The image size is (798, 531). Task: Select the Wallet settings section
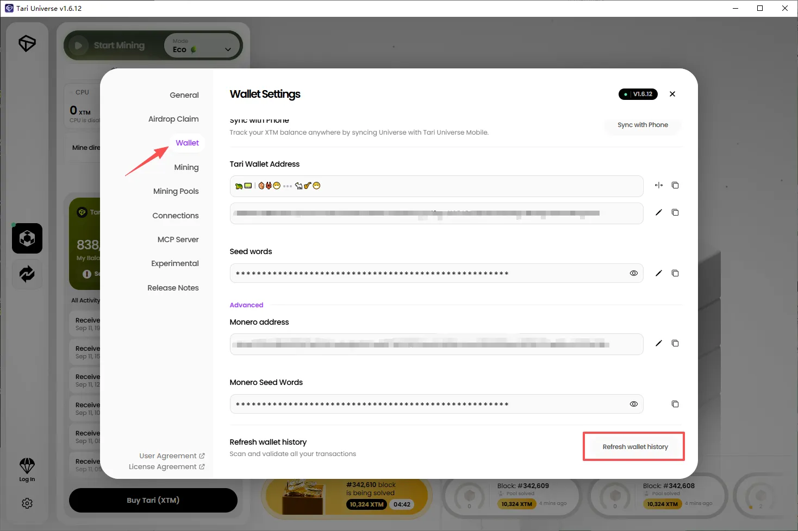tap(187, 143)
